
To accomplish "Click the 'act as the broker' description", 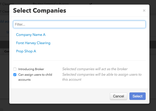I will 95,69.
